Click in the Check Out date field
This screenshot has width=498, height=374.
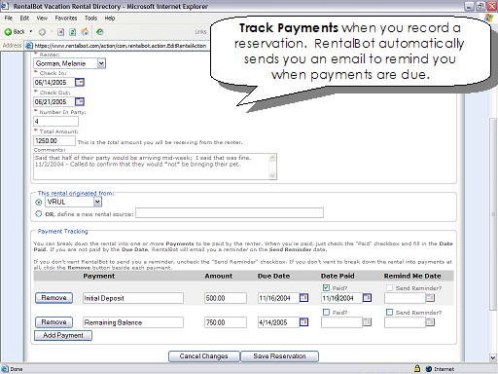click(x=54, y=101)
